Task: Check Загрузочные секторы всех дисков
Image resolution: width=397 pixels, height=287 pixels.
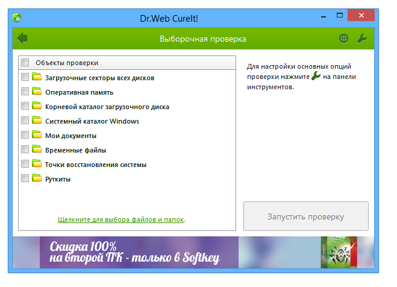Action: pos(25,77)
